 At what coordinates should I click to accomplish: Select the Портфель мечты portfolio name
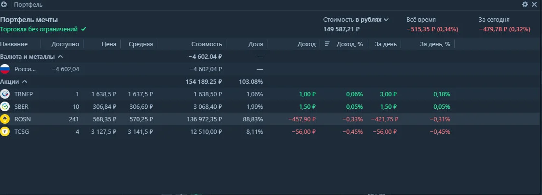[29, 20]
